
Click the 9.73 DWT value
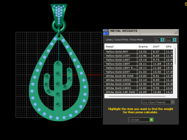coord(156,59)
